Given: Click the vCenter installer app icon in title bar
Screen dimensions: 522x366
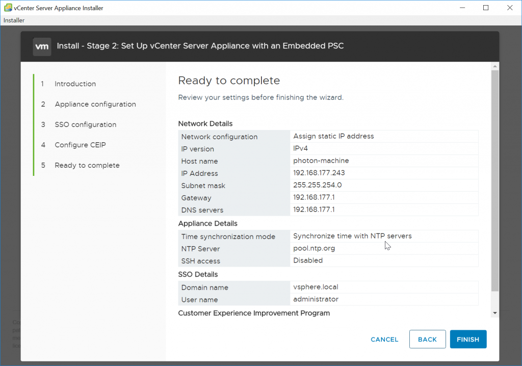Looking at the screenshot, I should coord(8,8).
